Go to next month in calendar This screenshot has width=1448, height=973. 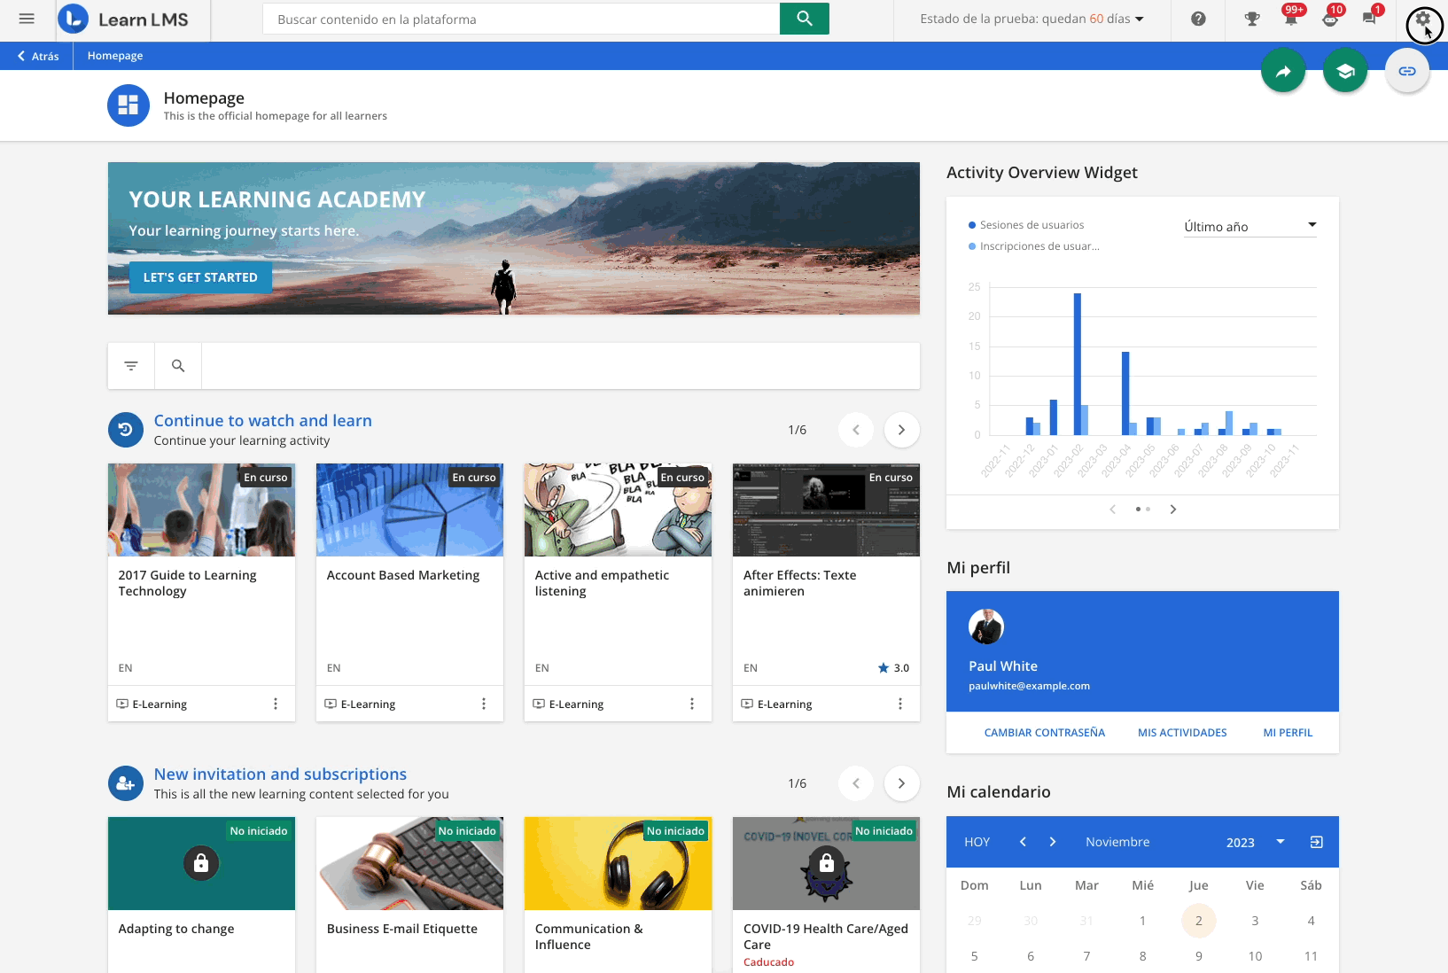1053,842
